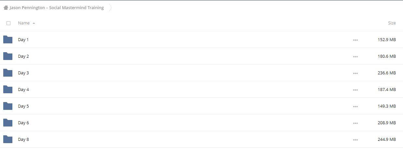The width and height of the screenshot is (403, 149).
Task: Open the Day 3 folder icon
Action: [8, 73]
